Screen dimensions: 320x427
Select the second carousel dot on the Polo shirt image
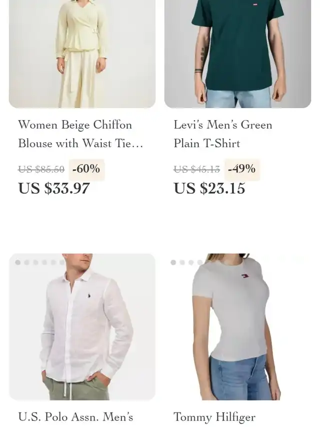pos(26,262)
